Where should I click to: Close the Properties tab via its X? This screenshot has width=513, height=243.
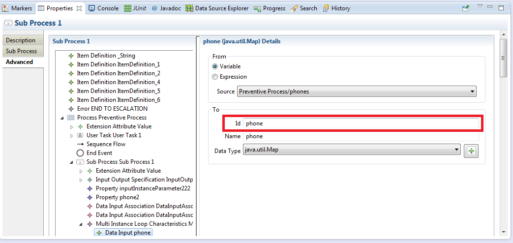(x=79, y=8)
